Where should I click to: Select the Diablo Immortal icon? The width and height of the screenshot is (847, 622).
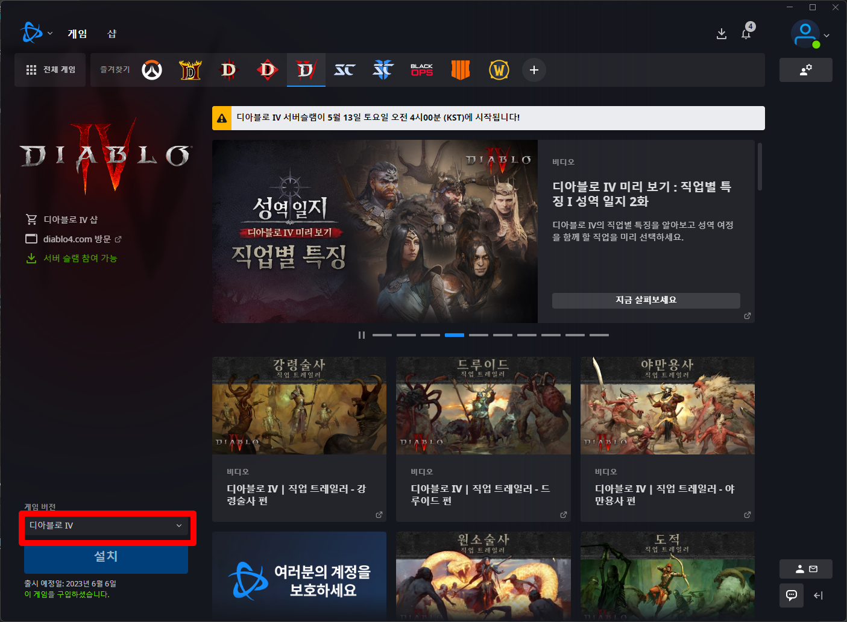point(268,70)
